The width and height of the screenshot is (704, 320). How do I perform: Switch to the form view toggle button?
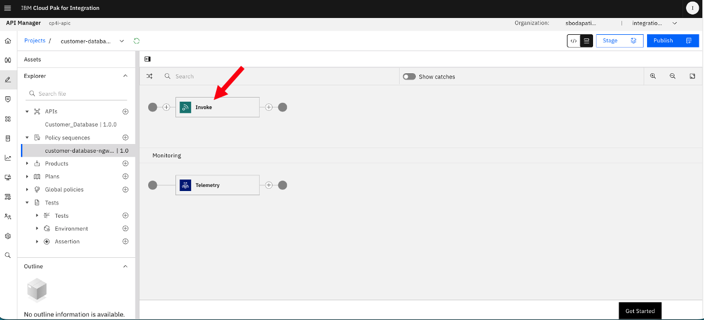pyautogui.click(x=587, y=41)
